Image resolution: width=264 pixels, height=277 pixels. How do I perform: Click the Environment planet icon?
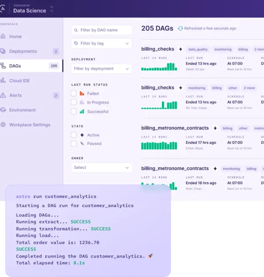pyautogui.click(x=3, y=110)
